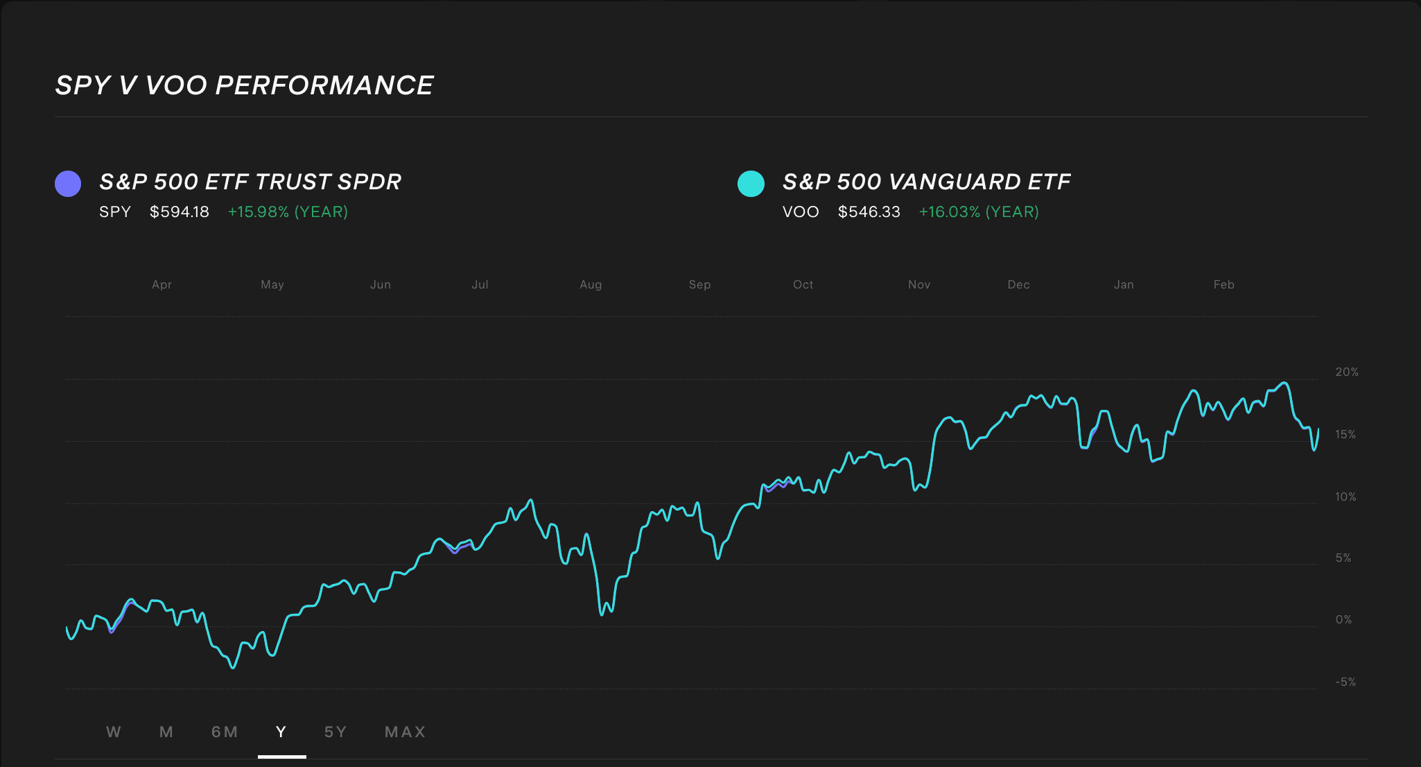Image resolution: width=1421 pixels, height=767 pixels.
Task: Switch to the W time range tab
Action: pyautogui.click(x=114, y=732)
